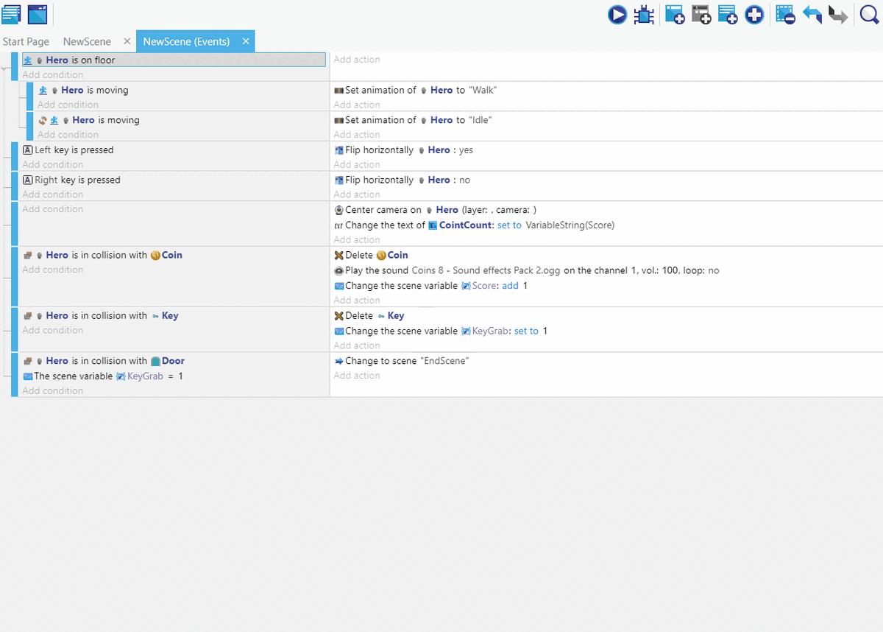Add action below 'Change to scene EndScene'
The height and width of the screenshot is (632, 883).
click(x=357, y=376)
